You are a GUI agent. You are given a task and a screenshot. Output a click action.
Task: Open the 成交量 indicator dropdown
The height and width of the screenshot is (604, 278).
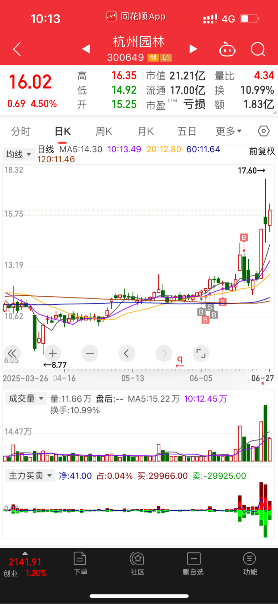point(26,398)
